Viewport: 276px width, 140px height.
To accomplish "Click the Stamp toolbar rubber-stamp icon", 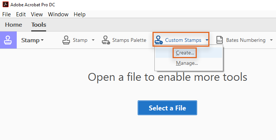I will [x=66, y=40].
